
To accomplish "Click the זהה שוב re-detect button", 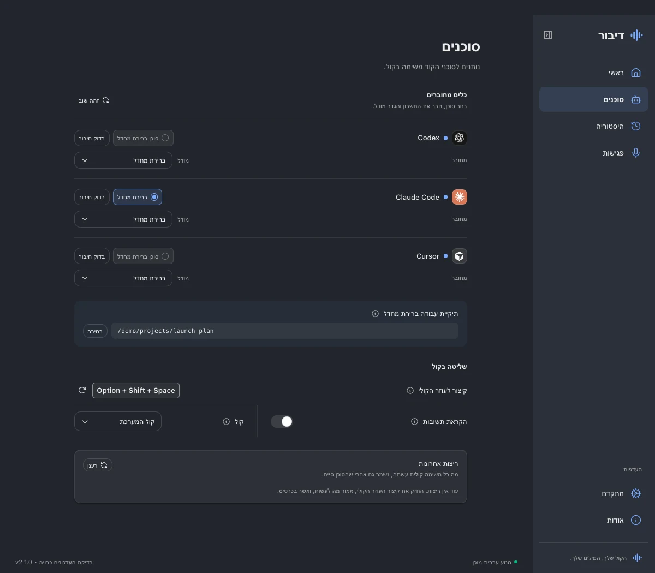I will (x=94, y=100).
